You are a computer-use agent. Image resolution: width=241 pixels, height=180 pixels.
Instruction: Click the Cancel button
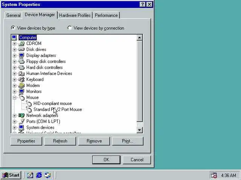pyautogui.click(x=137, y=160)
